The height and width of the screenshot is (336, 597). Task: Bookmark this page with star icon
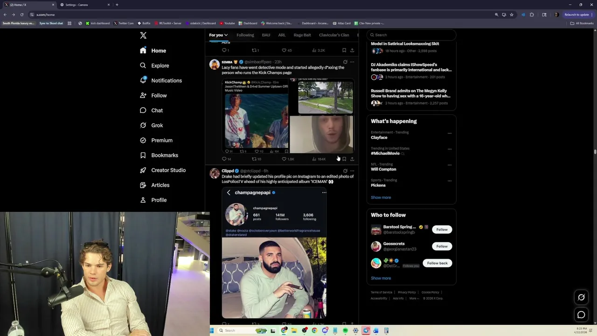(512, 14)
